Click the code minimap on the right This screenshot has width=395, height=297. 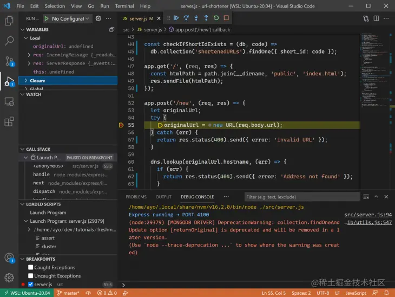[372, 70]
